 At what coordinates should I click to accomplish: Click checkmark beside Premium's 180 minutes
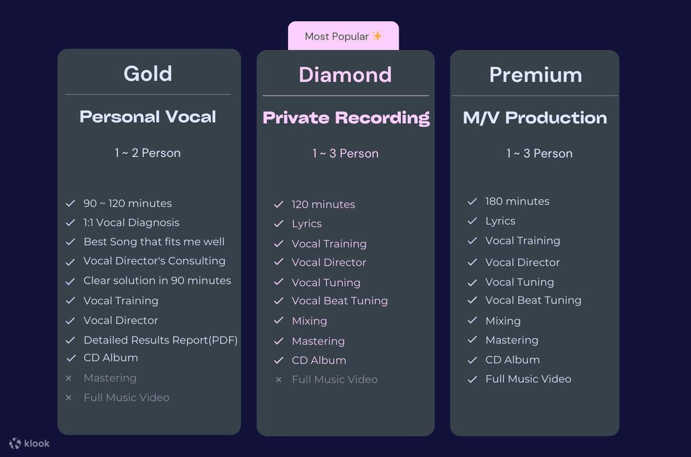(472, 201)
